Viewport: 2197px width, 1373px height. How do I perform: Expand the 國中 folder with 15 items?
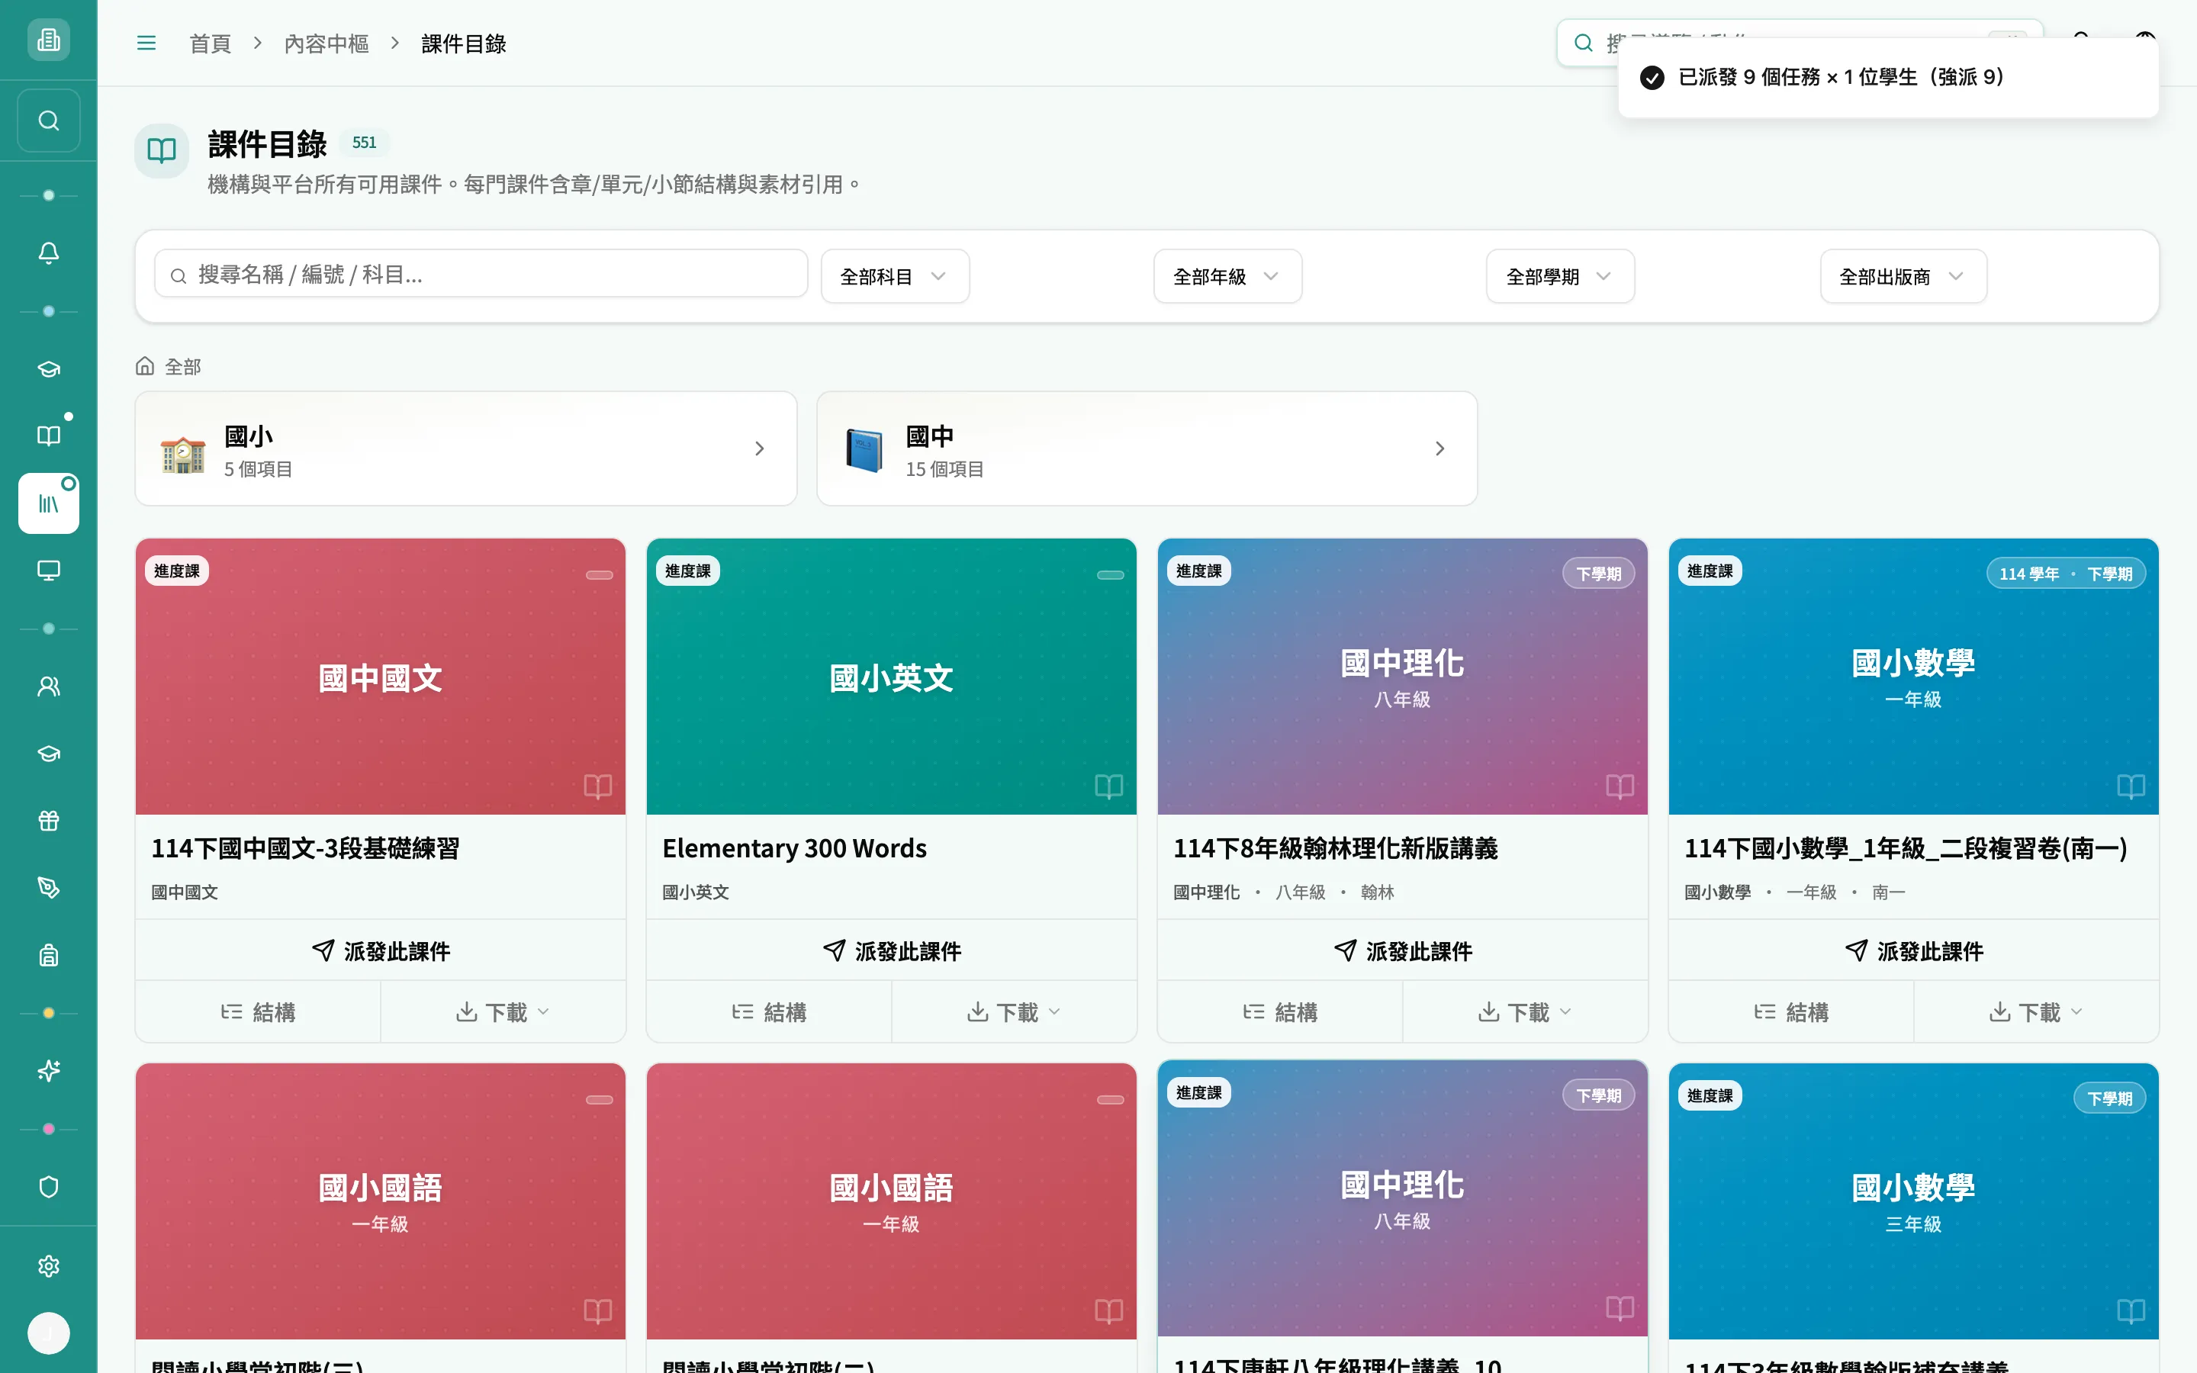(x=1147, y=449)
